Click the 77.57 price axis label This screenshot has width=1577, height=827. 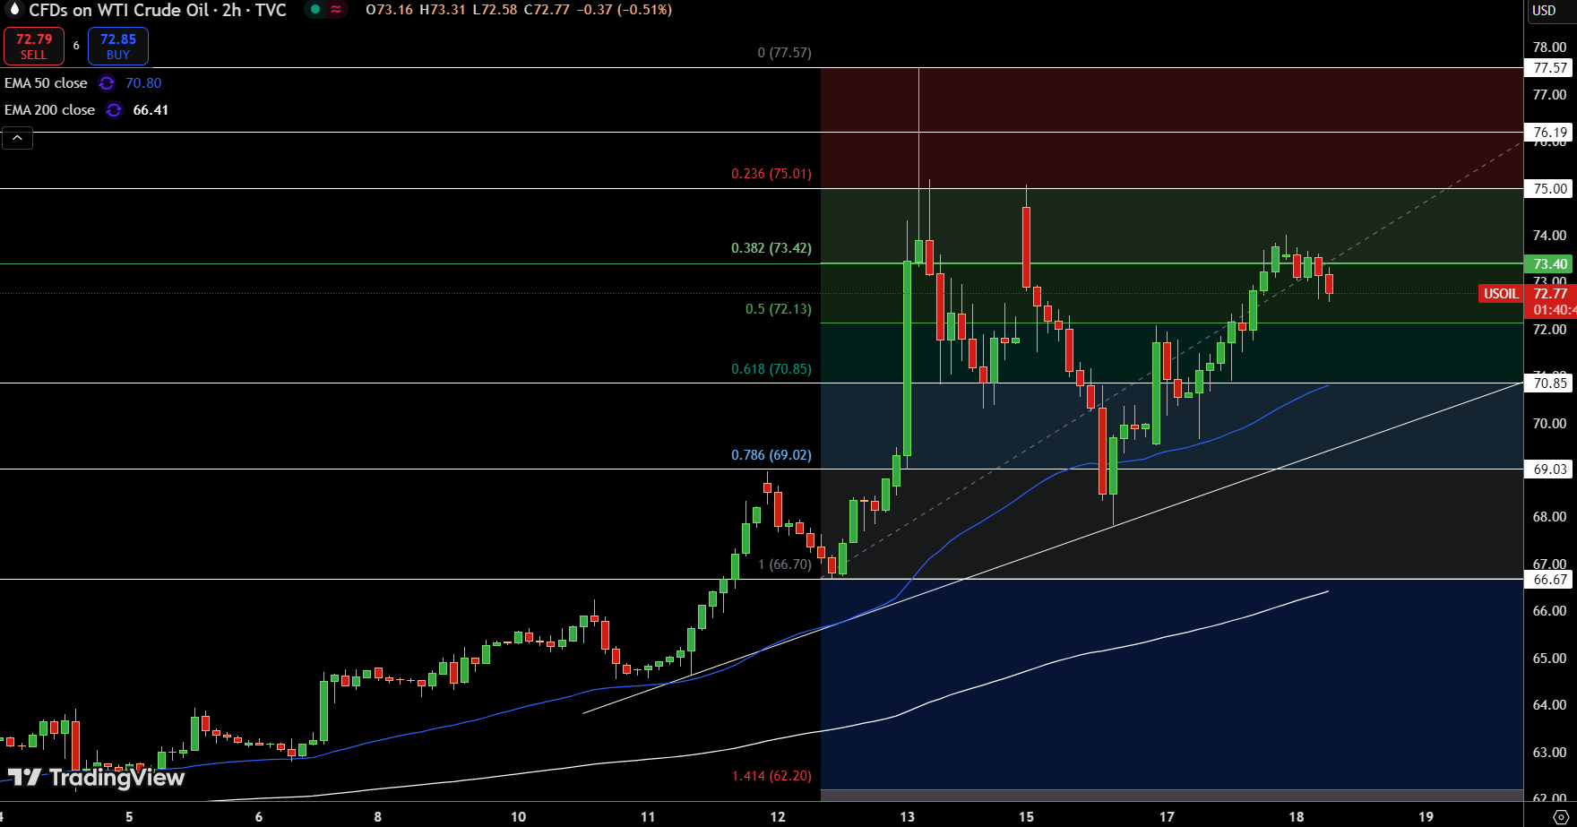1550,68
